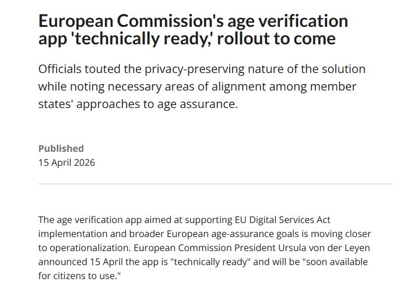Screen dimensions: 393x289
Task: Click "EU Digital Services Act" in the paragraph
Action: [x=282, y=220]
